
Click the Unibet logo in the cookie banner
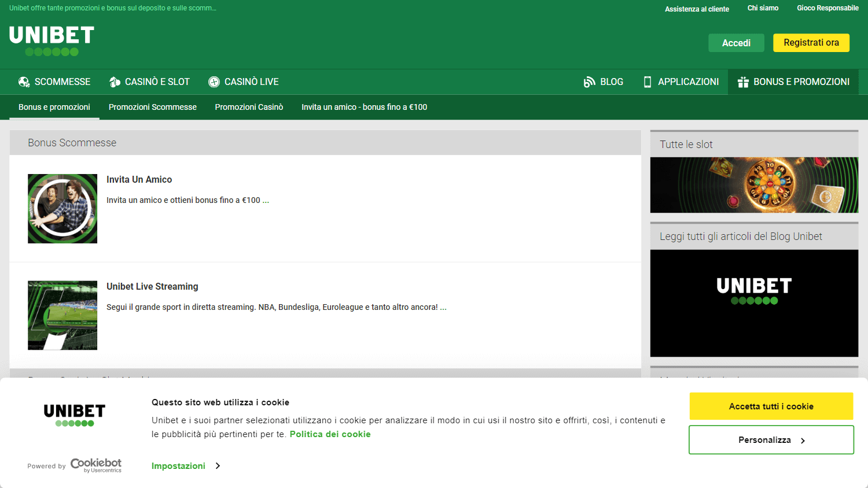click(x=75, y=415)
